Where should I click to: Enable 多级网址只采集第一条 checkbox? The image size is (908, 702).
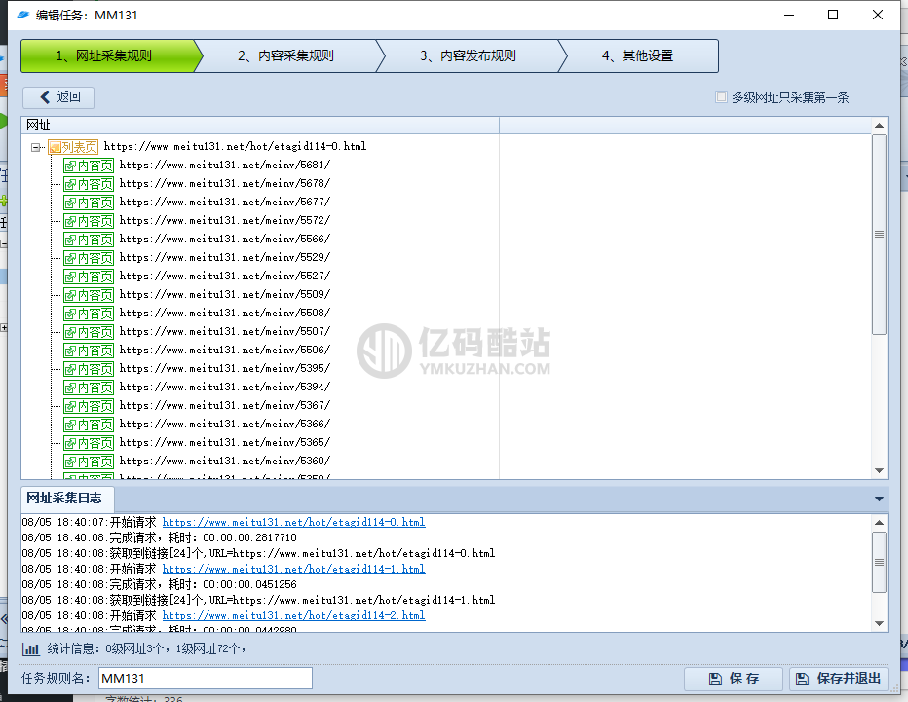(721, 96)
